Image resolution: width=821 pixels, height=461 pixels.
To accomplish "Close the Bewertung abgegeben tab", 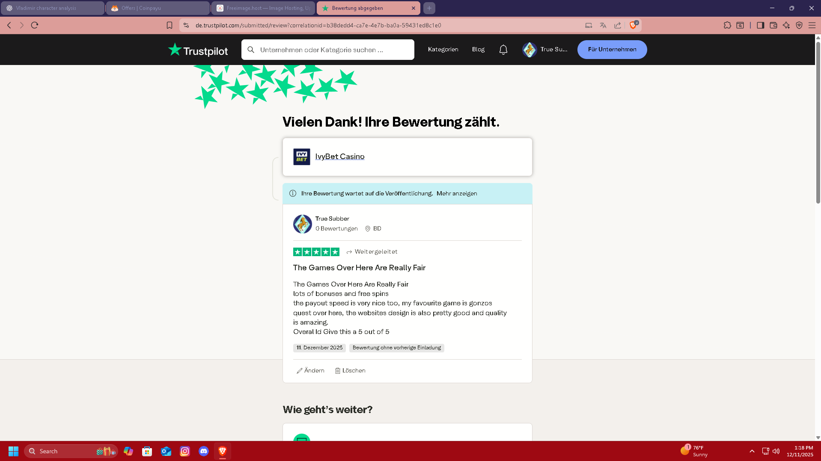I will point(413,8).
